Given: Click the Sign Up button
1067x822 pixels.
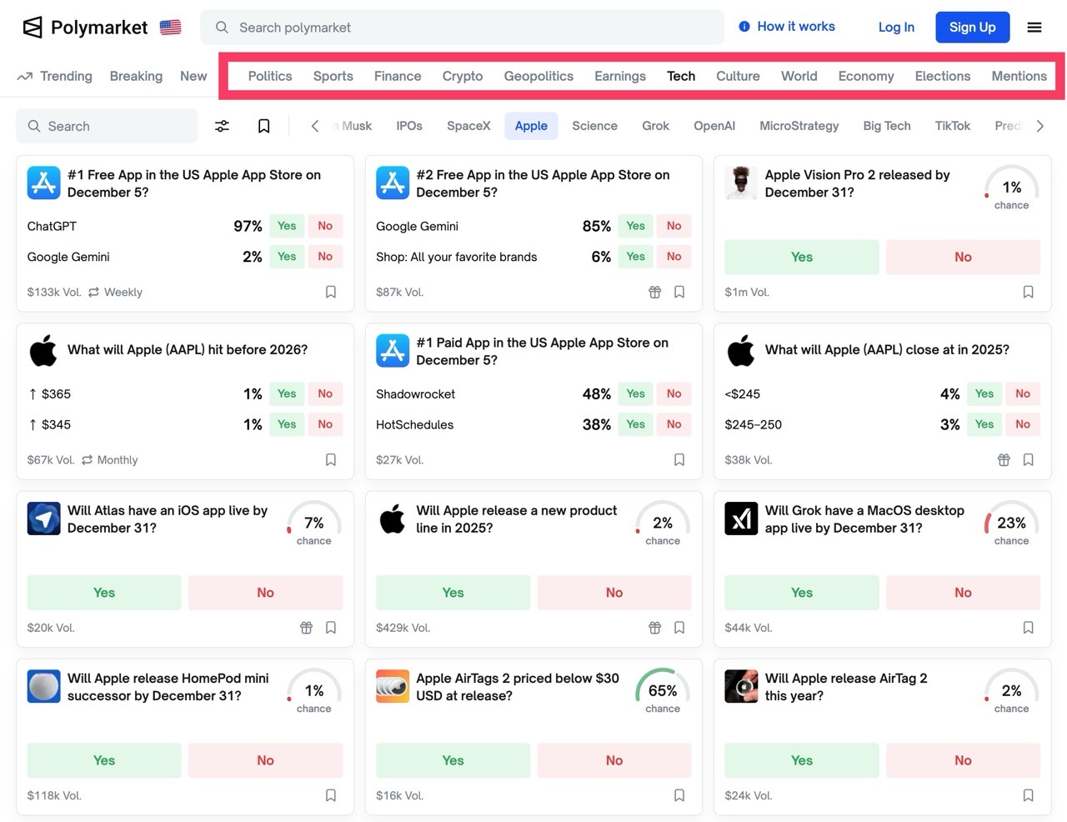Looking at the screenshot, I should click(x=972, y=28).
